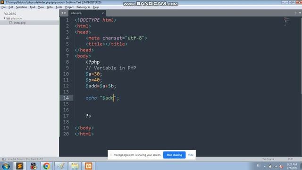Click the closing </html> tag

(x=84, y=134)
